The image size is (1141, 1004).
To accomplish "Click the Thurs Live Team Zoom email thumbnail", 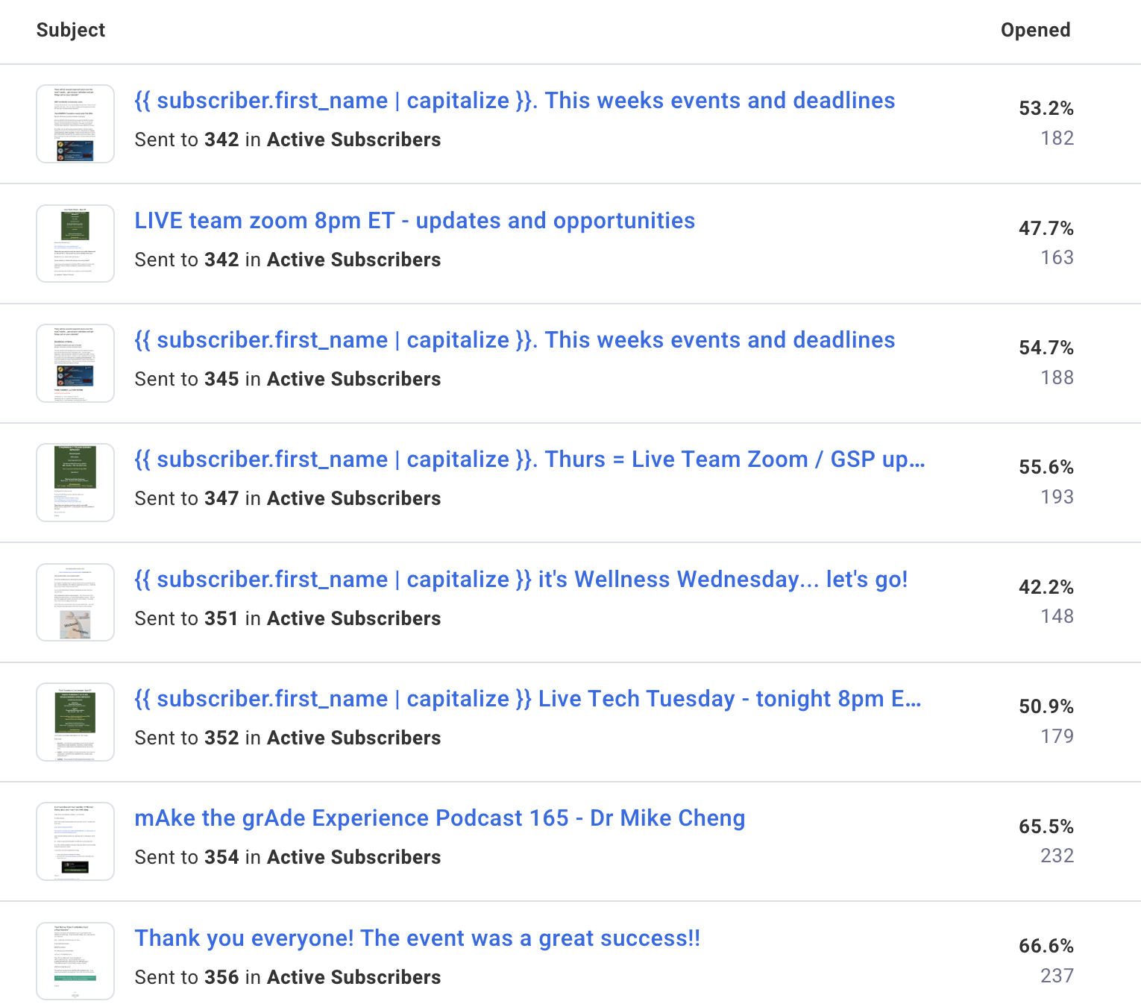I will click(75, 482).
